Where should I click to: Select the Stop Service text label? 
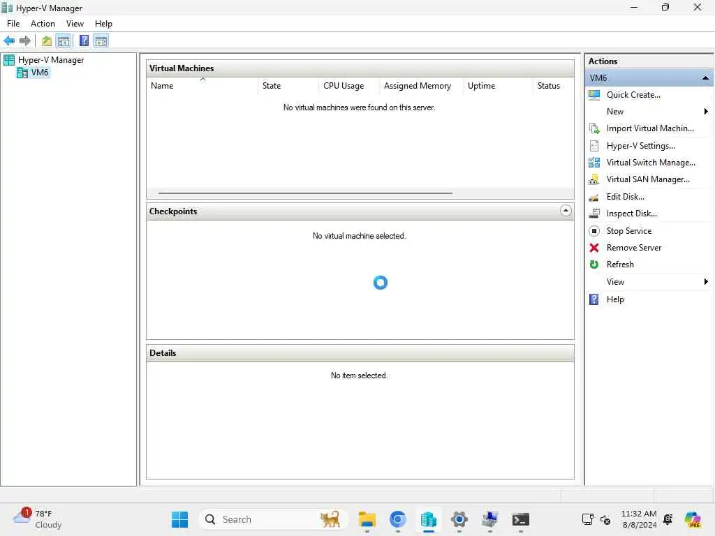click(629, 231)
